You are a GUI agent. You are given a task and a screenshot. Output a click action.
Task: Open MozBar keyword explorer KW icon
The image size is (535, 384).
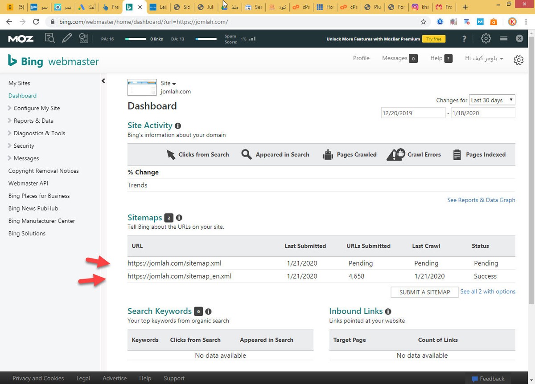click(83, 39)
